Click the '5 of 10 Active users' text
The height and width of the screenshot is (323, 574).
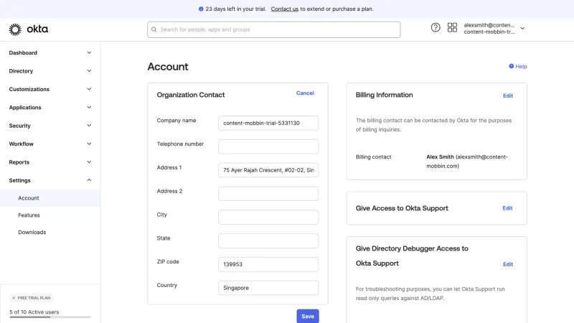click(34, 312)
